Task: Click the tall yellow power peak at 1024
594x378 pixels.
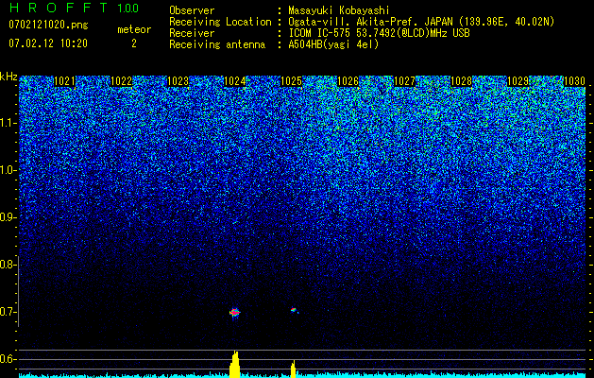Action: [x=235, y=365]
